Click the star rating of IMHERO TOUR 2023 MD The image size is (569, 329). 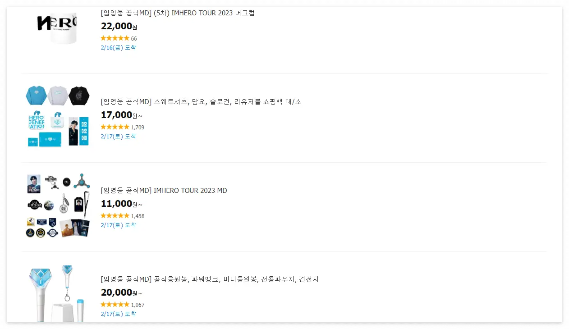point(115,215)
